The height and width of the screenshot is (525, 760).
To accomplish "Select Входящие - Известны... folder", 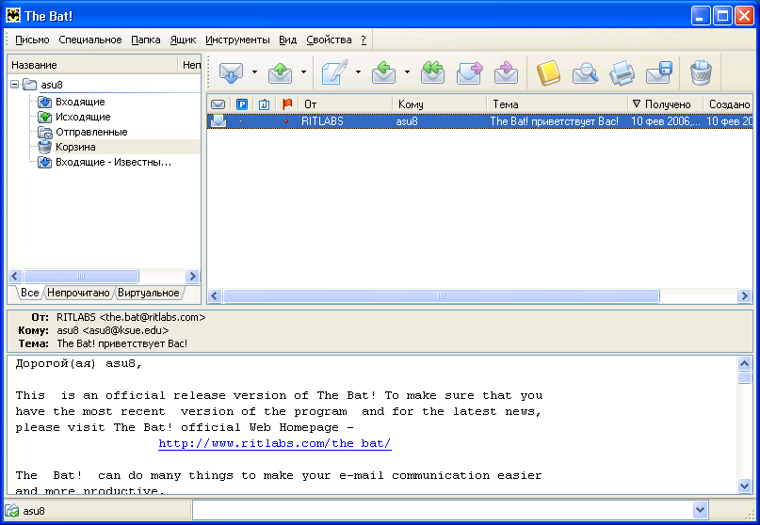I will pos(113,162).
